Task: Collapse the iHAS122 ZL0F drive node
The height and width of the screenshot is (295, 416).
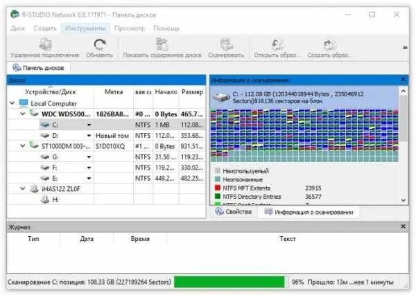Action: click(23, 188)
